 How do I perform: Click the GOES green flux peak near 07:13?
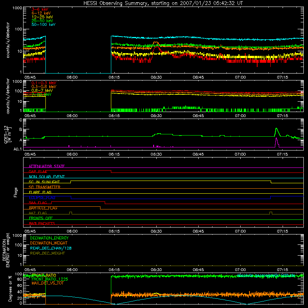[276, 129]
